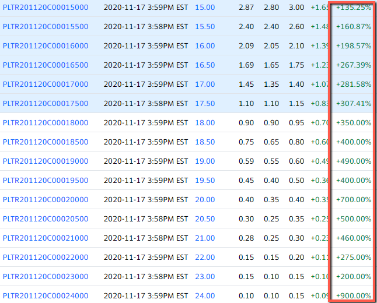This screenshot has width=377, height=303.
Task: Click the +700.00% change value
Action: tap(354, 199)
